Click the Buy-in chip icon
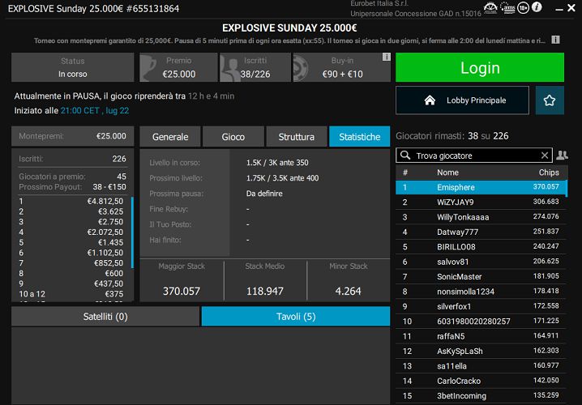The width and height of the screenshot is (582, 405). (x=302, y=67)
